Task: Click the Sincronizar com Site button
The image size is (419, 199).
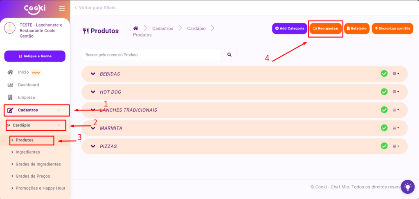Action: [x=392, y=29]
